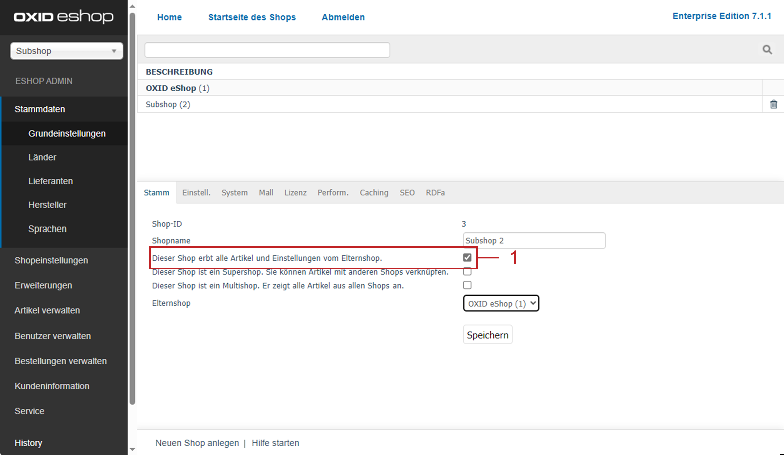
Task: Click the Shopname input field
Action: [x=534, y=241]
